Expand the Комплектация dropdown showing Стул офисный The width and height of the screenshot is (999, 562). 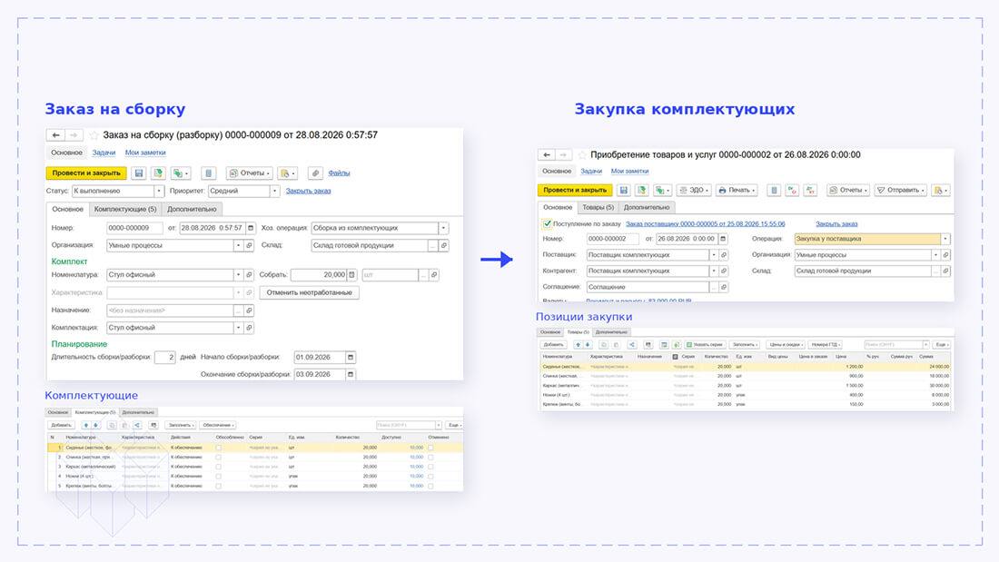[238, 328]
